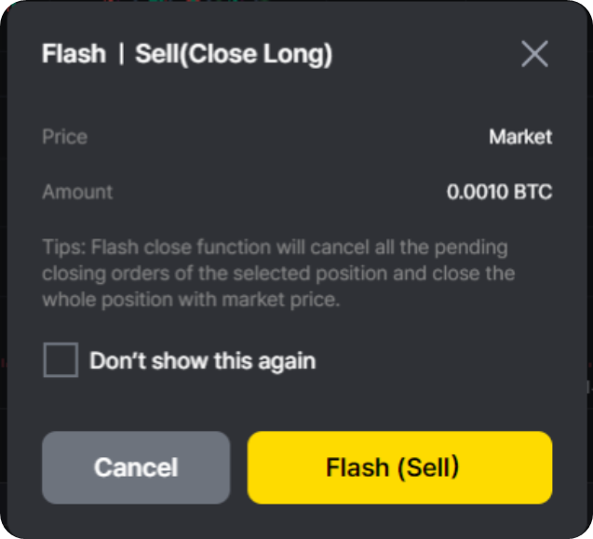
Task: Confirm with the yellow Flash (Sell) button
Action: [x=399, y=467]
